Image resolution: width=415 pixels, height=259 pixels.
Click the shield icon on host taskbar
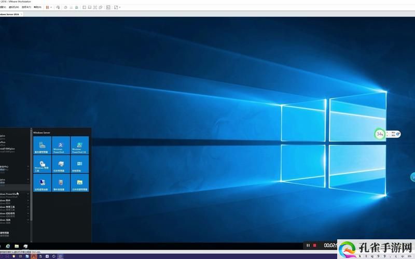[x=14, y=256]
